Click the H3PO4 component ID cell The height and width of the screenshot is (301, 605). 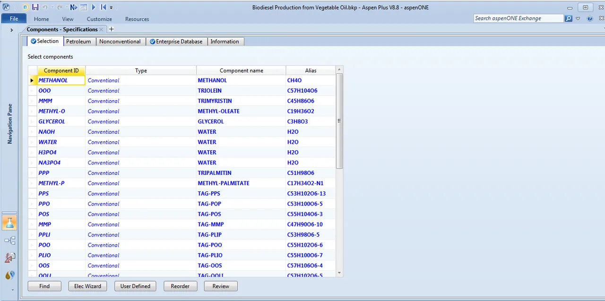point(61,153)
